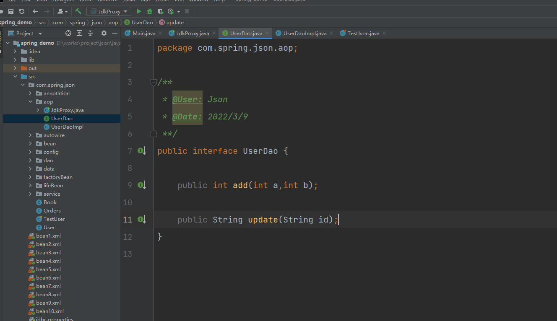Expand the .idea folder

[16, 51]
